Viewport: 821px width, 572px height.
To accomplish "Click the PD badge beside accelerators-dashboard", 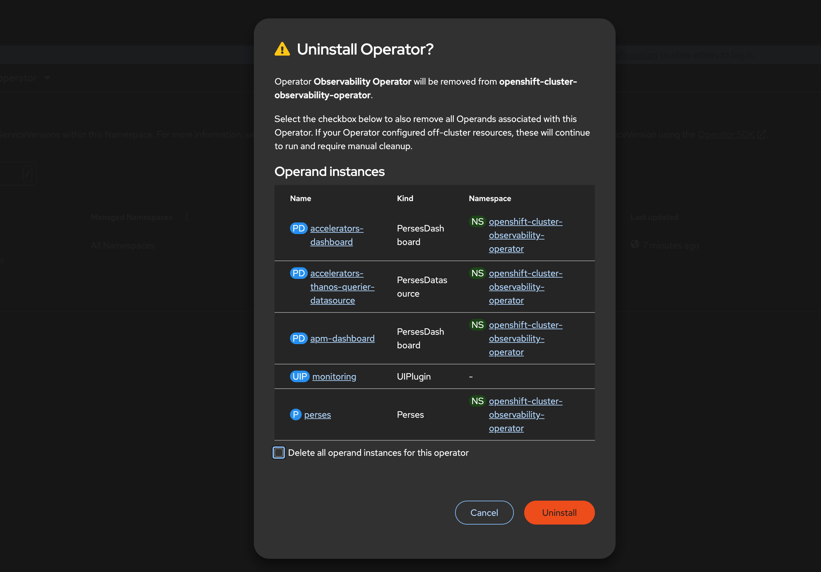I will (x=298, y=228).
